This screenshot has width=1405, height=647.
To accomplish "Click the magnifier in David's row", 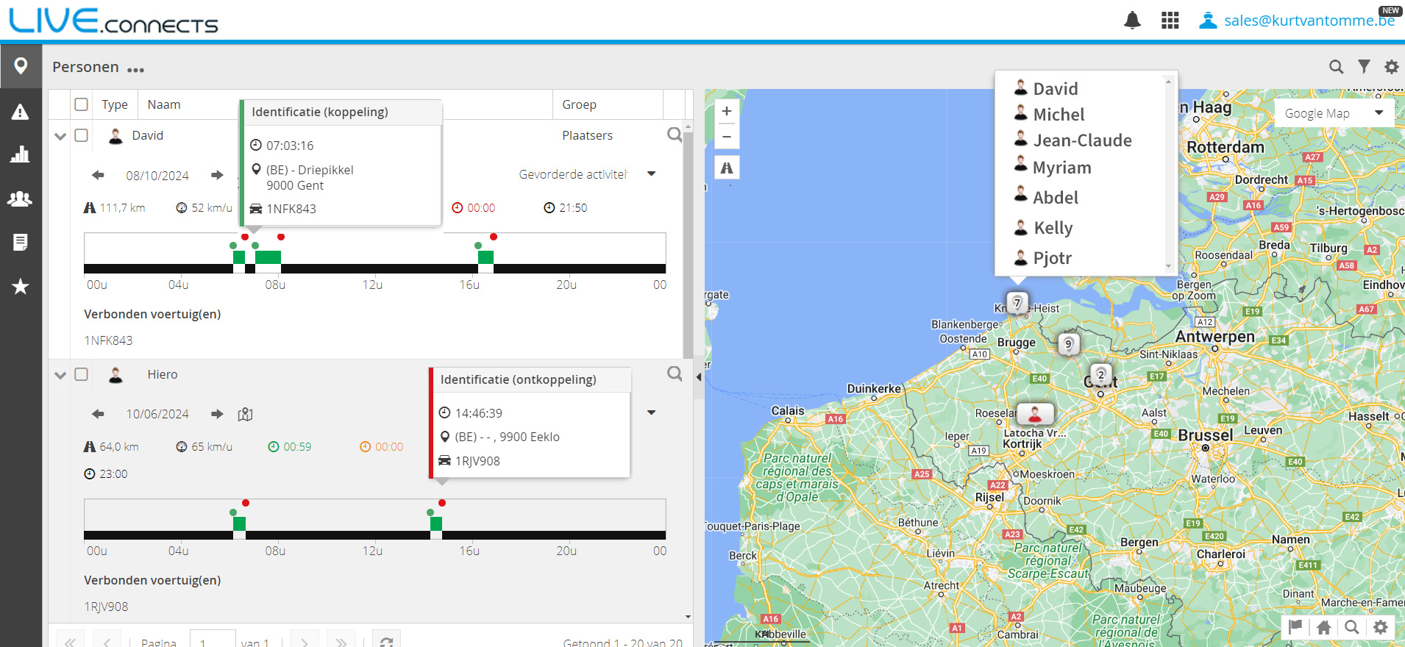I will 675,135.
